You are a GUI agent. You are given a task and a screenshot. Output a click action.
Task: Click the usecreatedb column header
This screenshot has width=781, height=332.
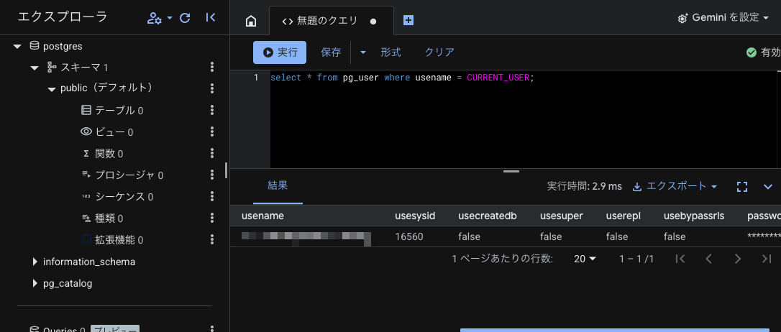point(487,216)
